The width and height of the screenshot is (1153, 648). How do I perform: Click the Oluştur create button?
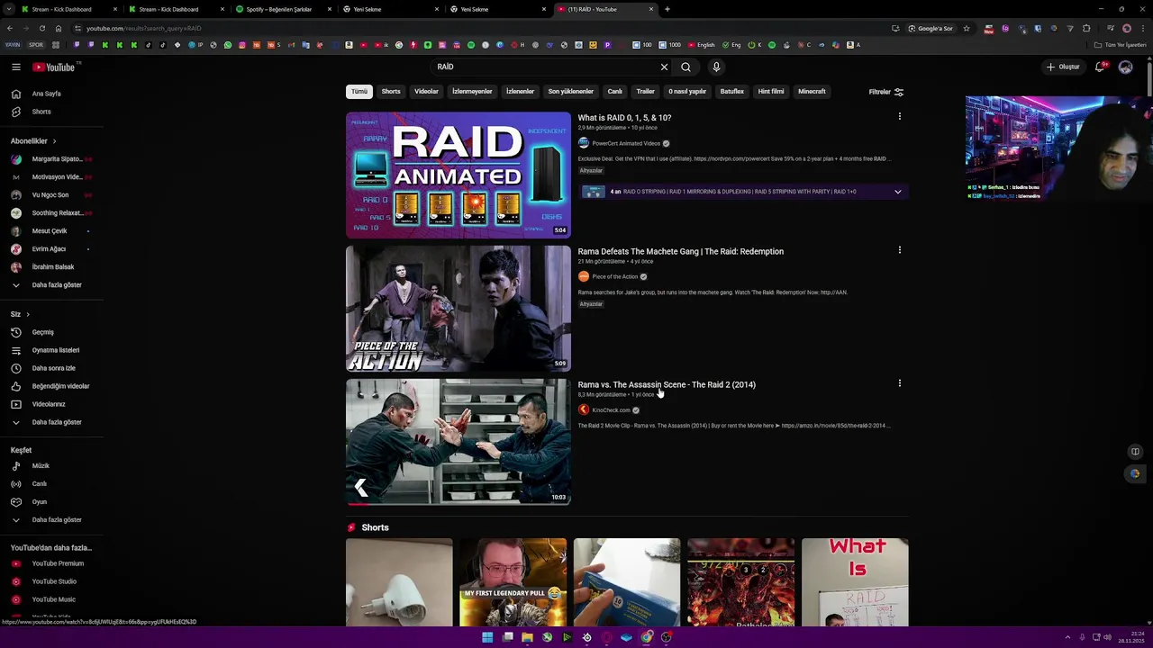click(1062, 67)
